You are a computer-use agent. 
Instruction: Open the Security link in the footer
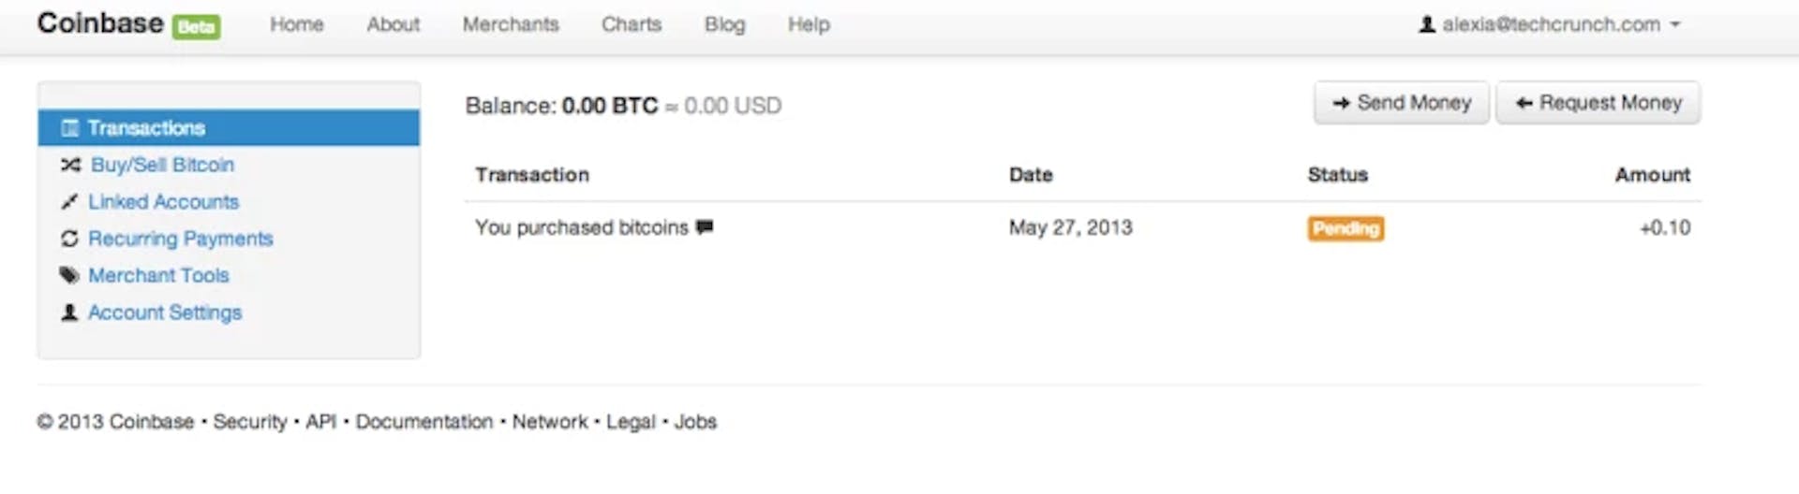250,422
